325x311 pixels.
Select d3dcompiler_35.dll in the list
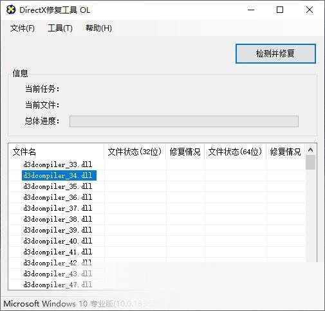point(58,186)
